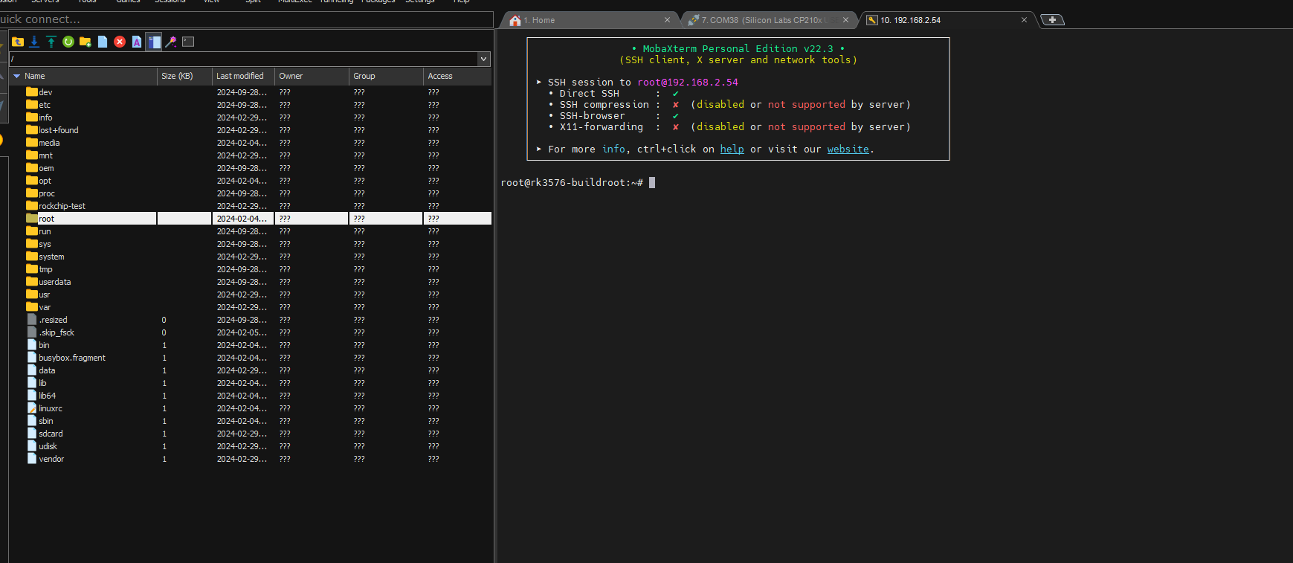This screenshot has width=1293, height=563.
Task: Click the var folder name
Action: [x=45, y=307]
